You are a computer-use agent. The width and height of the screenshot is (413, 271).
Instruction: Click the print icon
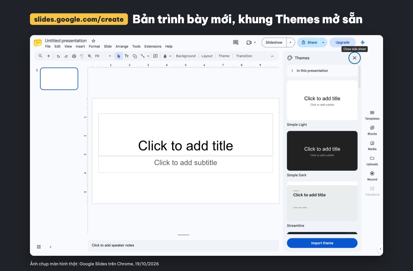coord(74,56)
